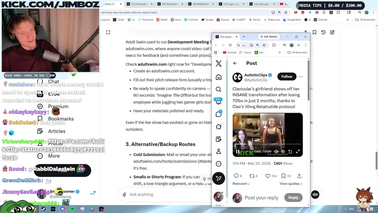Click Ask Gemini button
The image size is (378, 213).
(x=268, y=37)
